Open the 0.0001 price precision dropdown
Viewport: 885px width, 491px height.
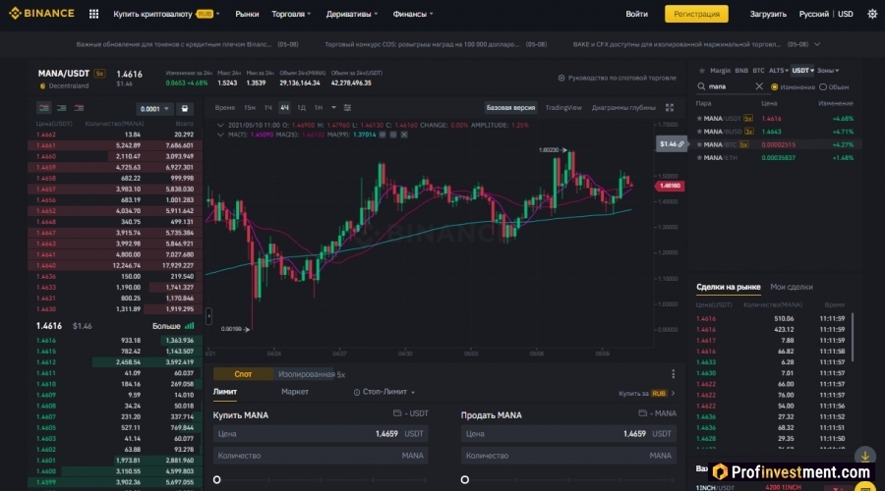tap(154, 109)
